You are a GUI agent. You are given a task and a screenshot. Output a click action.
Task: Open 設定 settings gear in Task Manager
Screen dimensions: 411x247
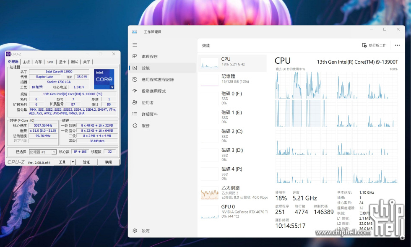[135, 231]
